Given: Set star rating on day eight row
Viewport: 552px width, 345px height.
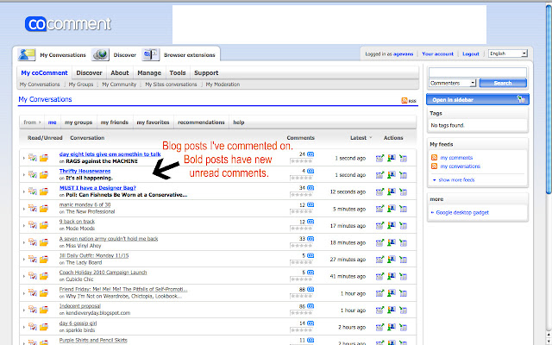Looking at the screenshot, I should tap(301, 161).
